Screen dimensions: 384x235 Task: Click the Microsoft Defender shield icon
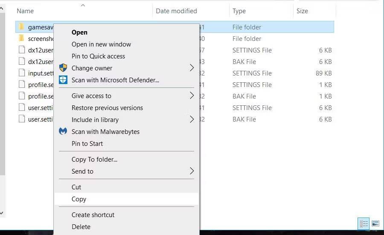[63, 80]
